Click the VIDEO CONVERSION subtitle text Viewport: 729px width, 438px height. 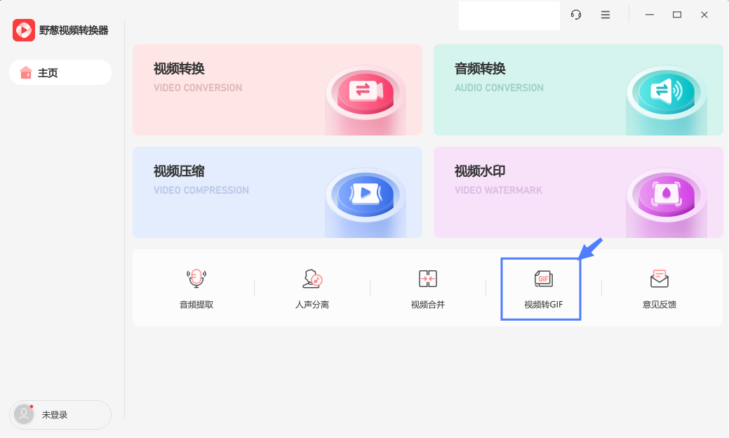coord(198,88)
